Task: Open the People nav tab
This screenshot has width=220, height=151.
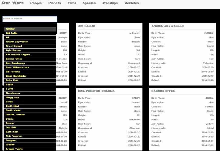Action: tap(36, 3)
